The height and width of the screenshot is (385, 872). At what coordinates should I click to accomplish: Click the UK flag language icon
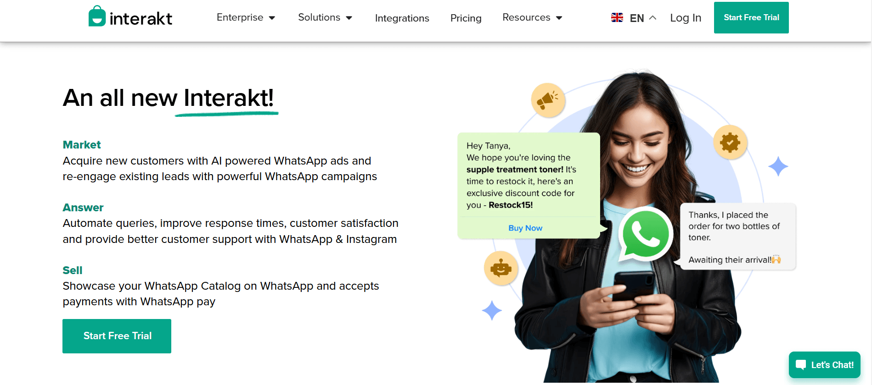tap(617, 17)
